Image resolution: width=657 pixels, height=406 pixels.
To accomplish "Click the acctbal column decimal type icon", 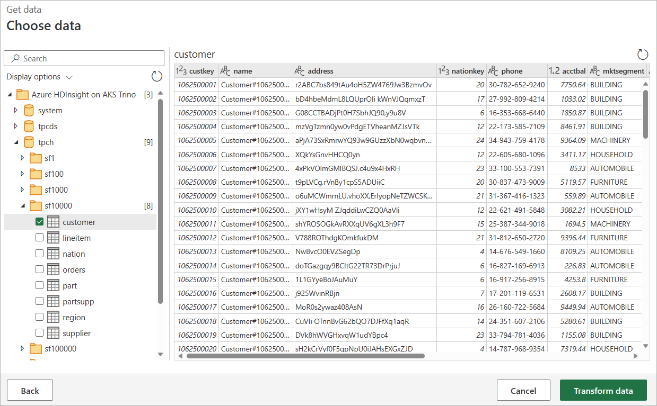I will 554,71.
